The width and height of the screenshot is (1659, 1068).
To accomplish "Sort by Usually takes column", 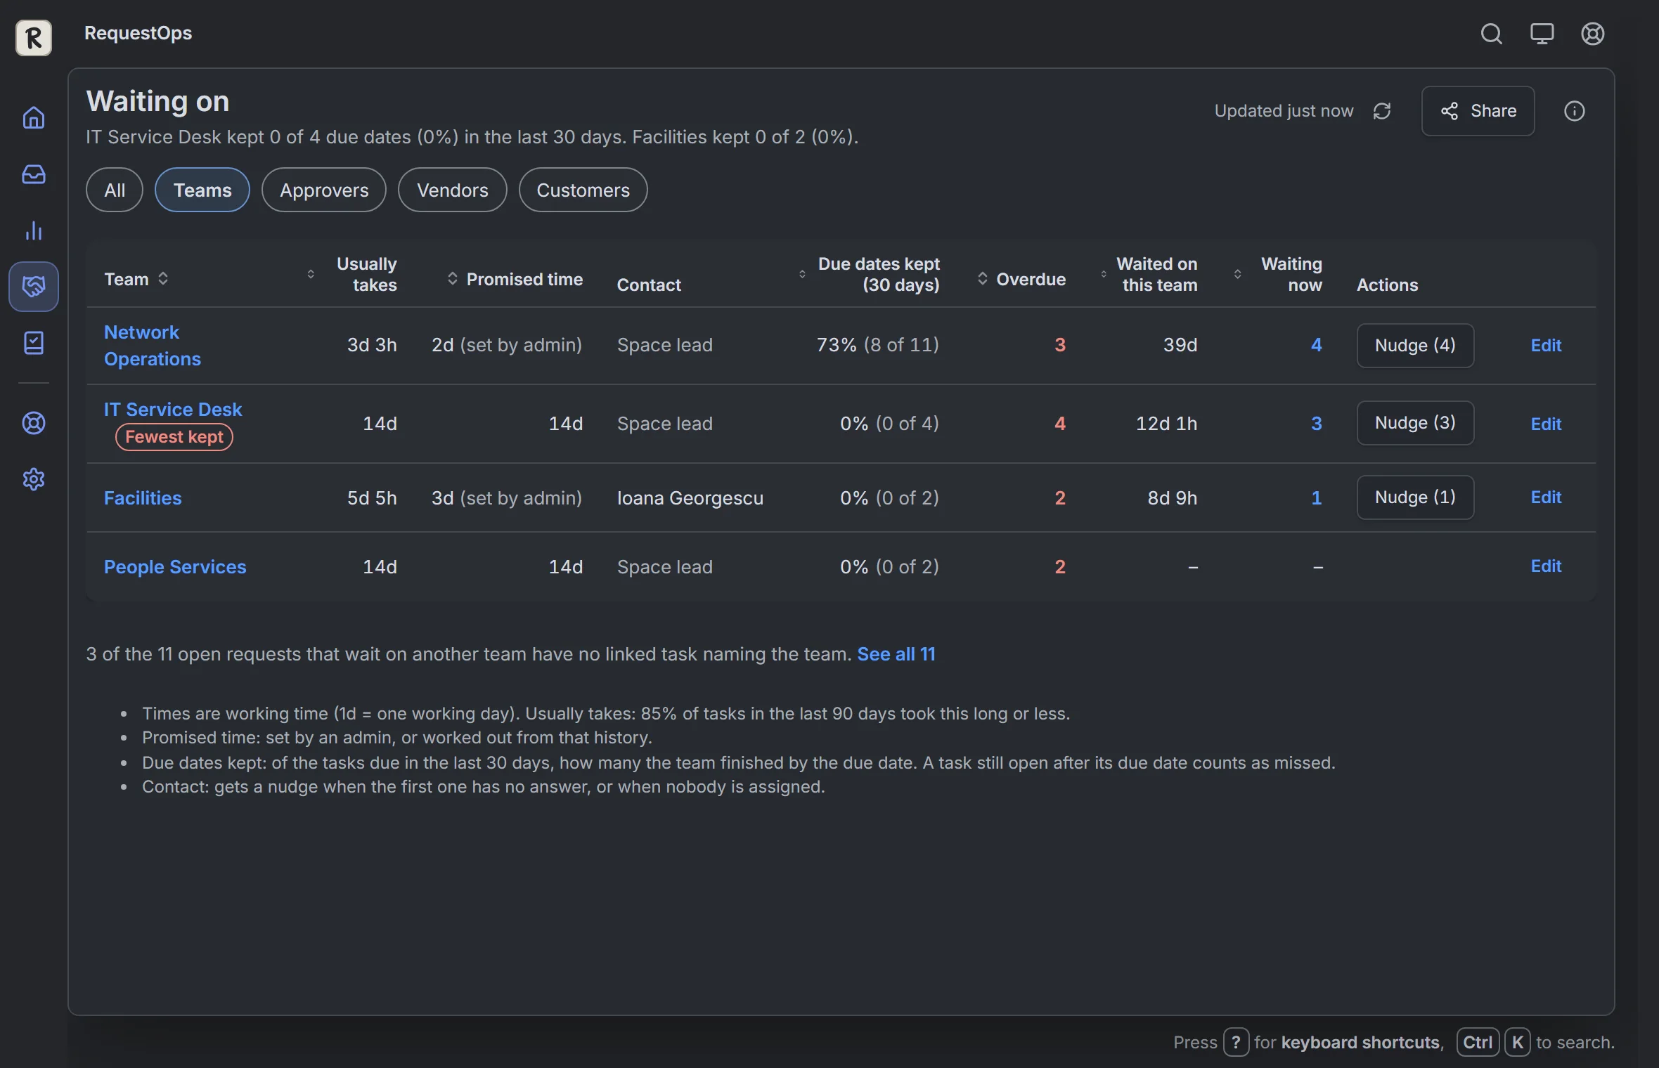I will click(x=352, y=274).
